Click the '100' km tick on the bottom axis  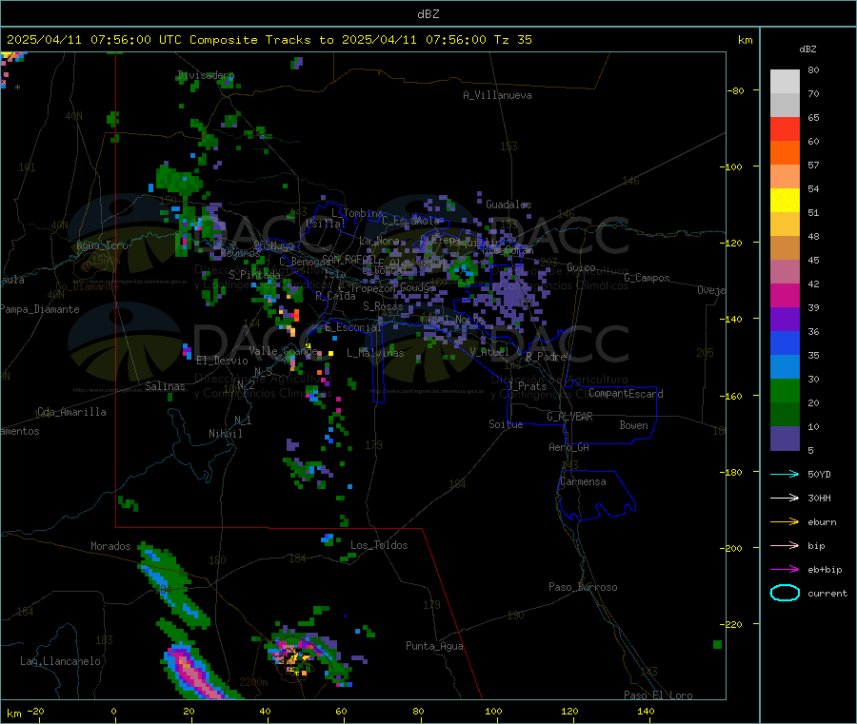coord(493,711)
